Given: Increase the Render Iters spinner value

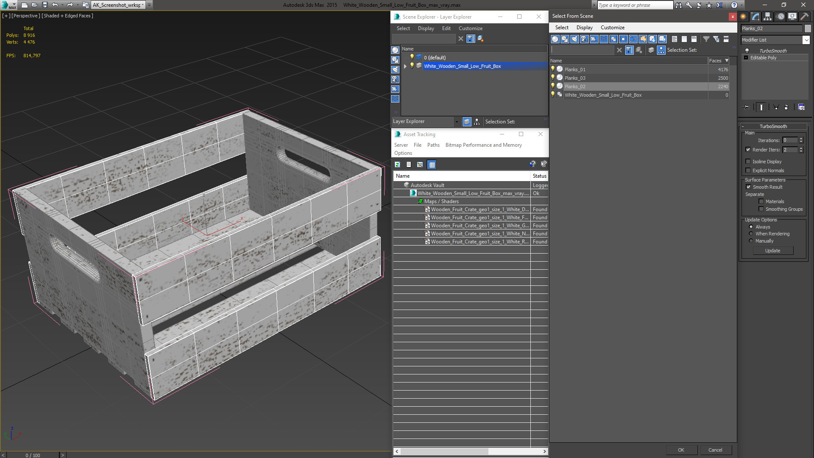Looking at the screenshot, I should (x=801, y=148).
